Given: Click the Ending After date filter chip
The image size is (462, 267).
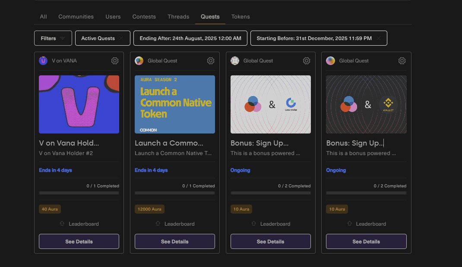Looking at the screenshot, I should (x=190, y=38).
